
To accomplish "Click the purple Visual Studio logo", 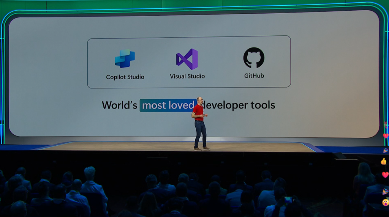I will 187,59.
